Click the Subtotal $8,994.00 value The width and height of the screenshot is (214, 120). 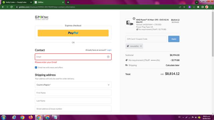pos(175,55)
